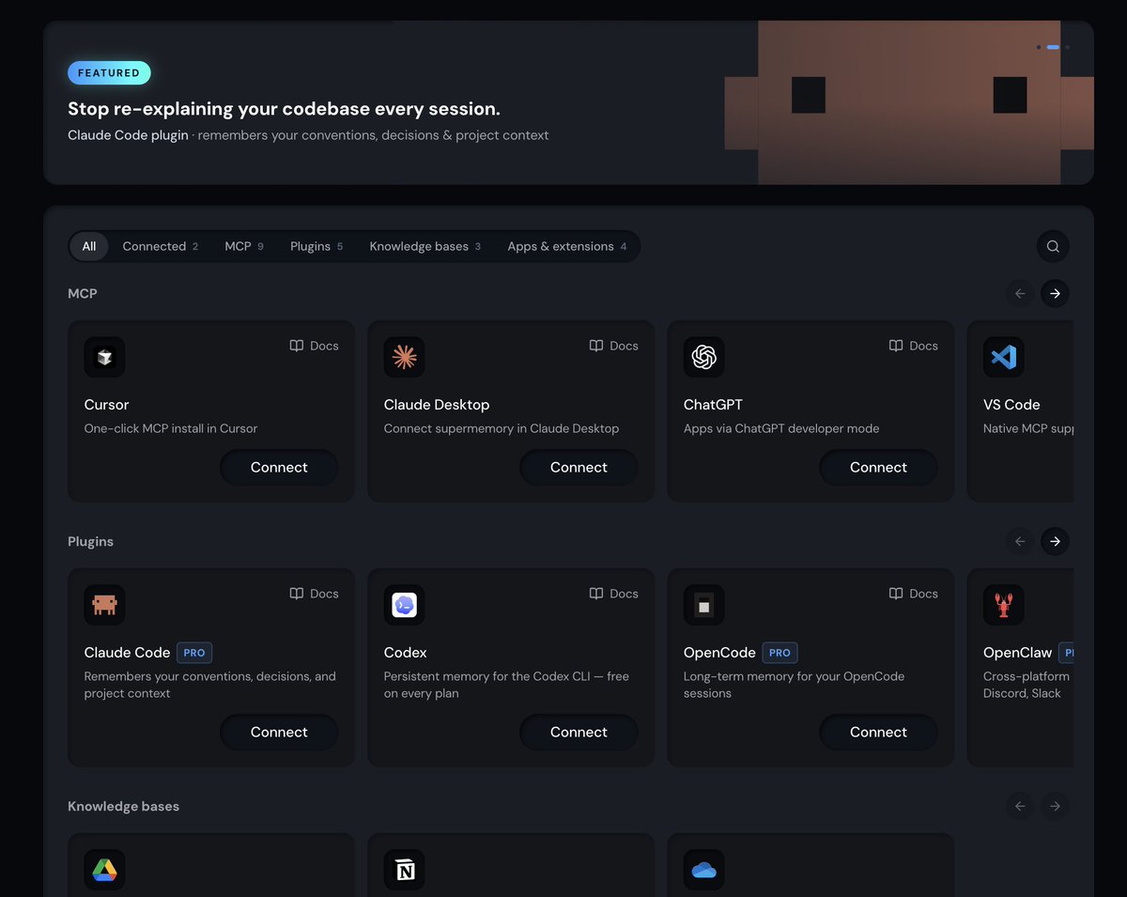Select the Plugins filter tab

[316, 246]
